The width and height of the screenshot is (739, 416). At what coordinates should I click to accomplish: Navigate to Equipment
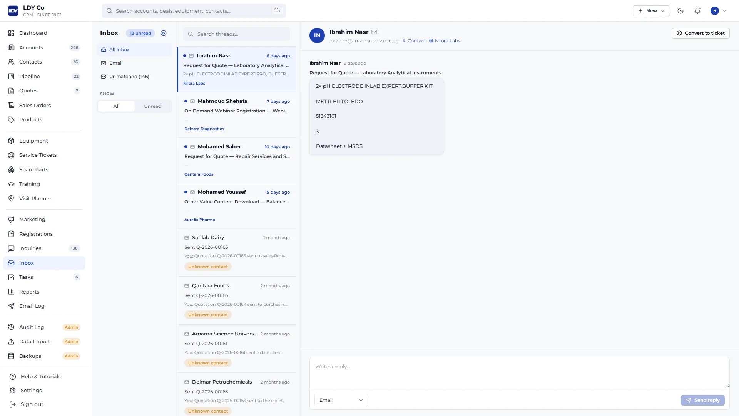coord(44,141)
